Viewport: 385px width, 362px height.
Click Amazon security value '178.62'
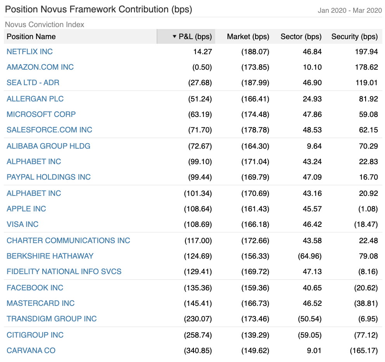tap(366, 67)
